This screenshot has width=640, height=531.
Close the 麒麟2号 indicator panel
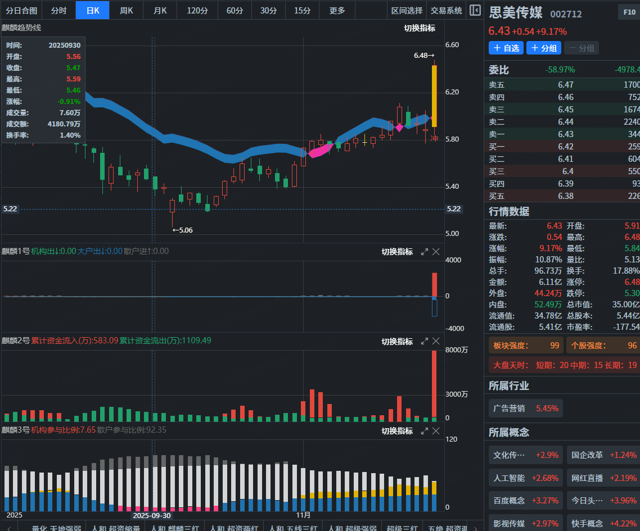pos(436,341)
